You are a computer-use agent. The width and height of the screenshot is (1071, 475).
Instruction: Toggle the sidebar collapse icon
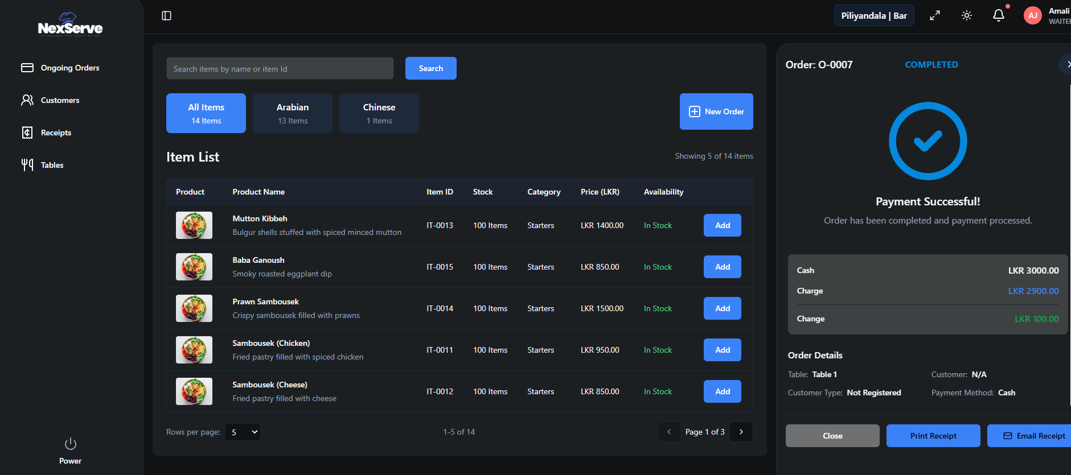click(166, 16)
